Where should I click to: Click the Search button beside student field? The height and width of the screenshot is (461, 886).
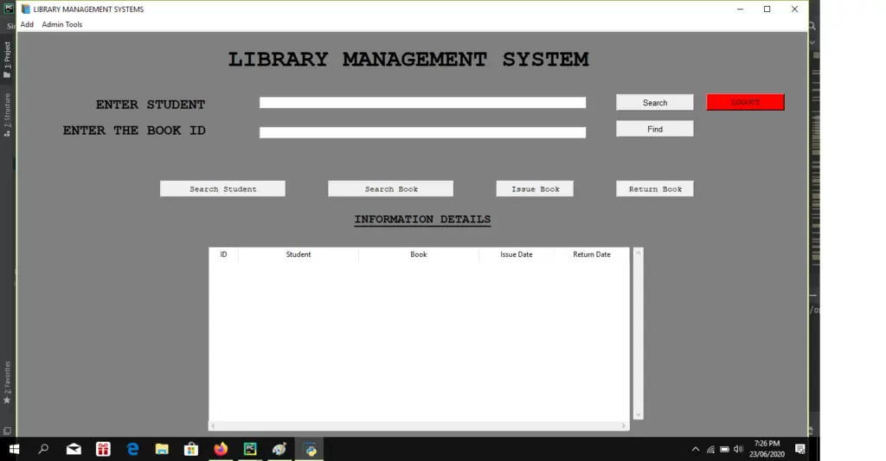pyautogui.click(x=654, y=102)
